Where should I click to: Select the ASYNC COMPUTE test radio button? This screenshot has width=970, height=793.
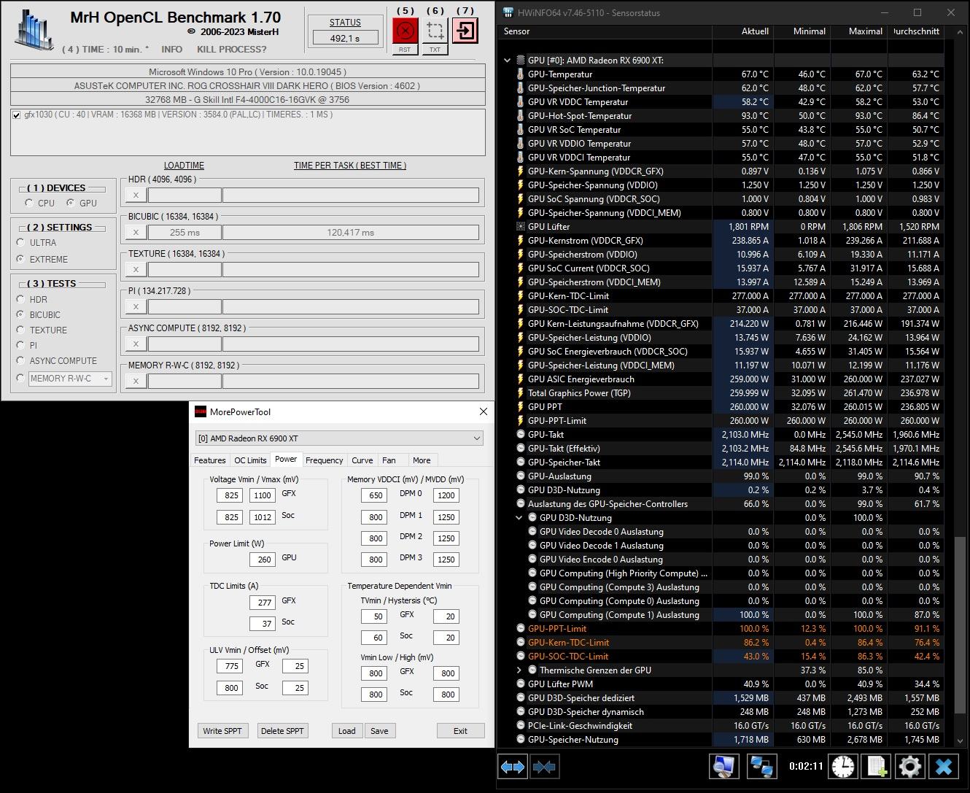20,360
